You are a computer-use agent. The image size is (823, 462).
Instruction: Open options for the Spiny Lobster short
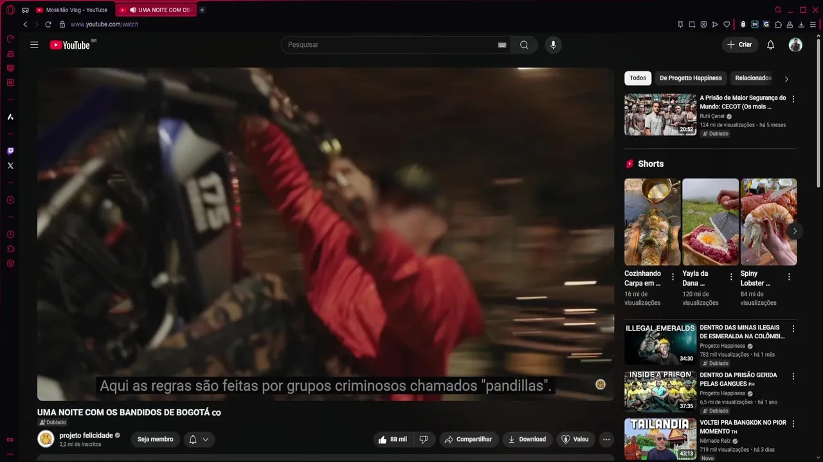tap(789, 277)
